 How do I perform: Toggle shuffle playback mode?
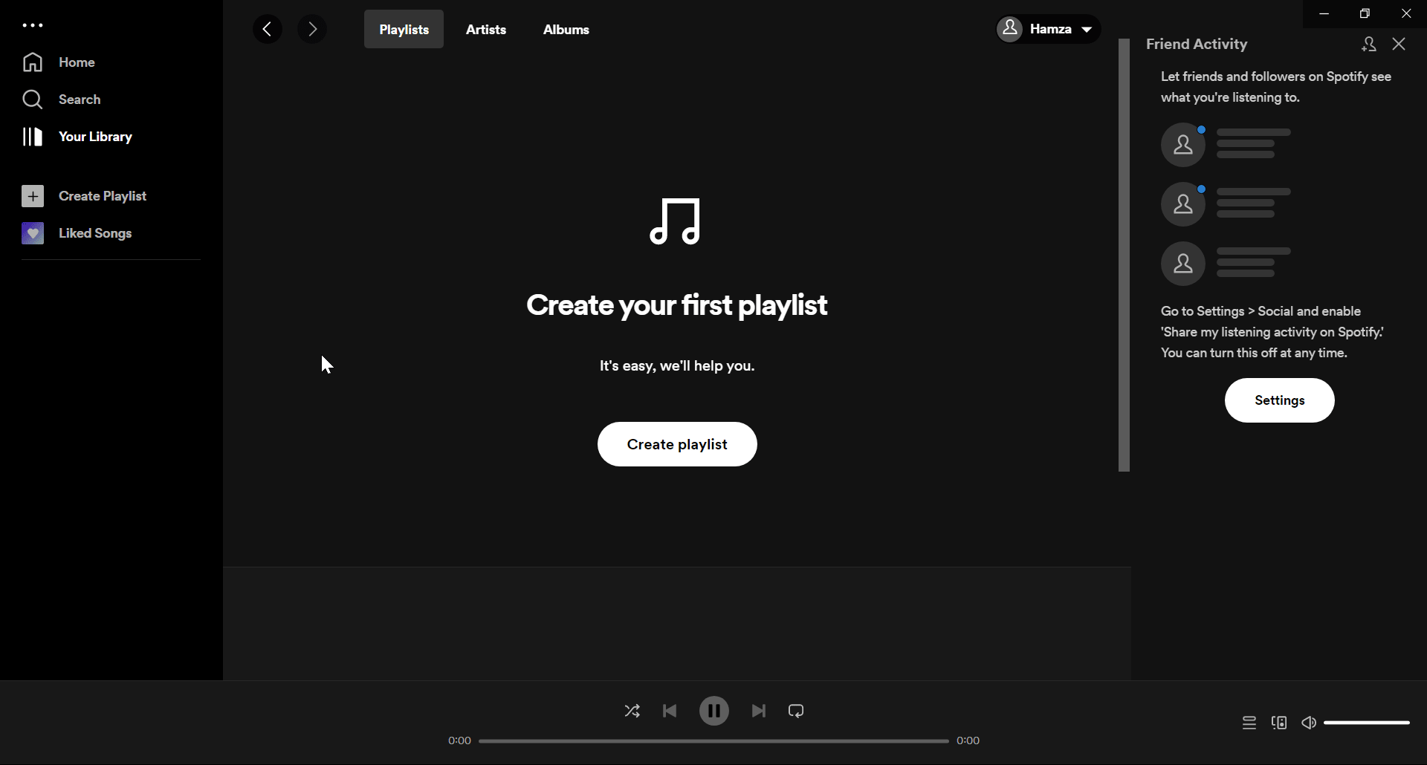pyautogui.click(x=632, y=711)
